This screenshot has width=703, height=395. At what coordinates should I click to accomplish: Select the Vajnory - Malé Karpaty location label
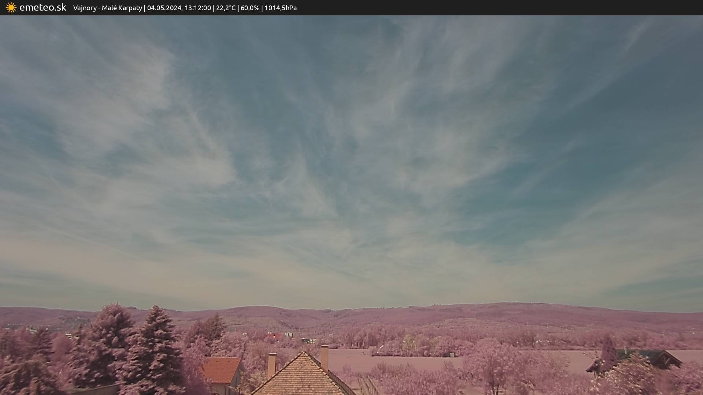[107, 8]
